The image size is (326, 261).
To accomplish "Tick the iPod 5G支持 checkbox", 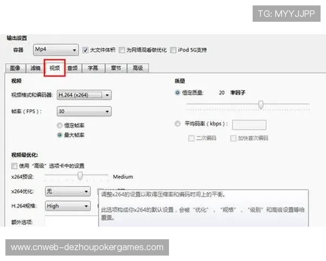I will click(x=173, y=50).
